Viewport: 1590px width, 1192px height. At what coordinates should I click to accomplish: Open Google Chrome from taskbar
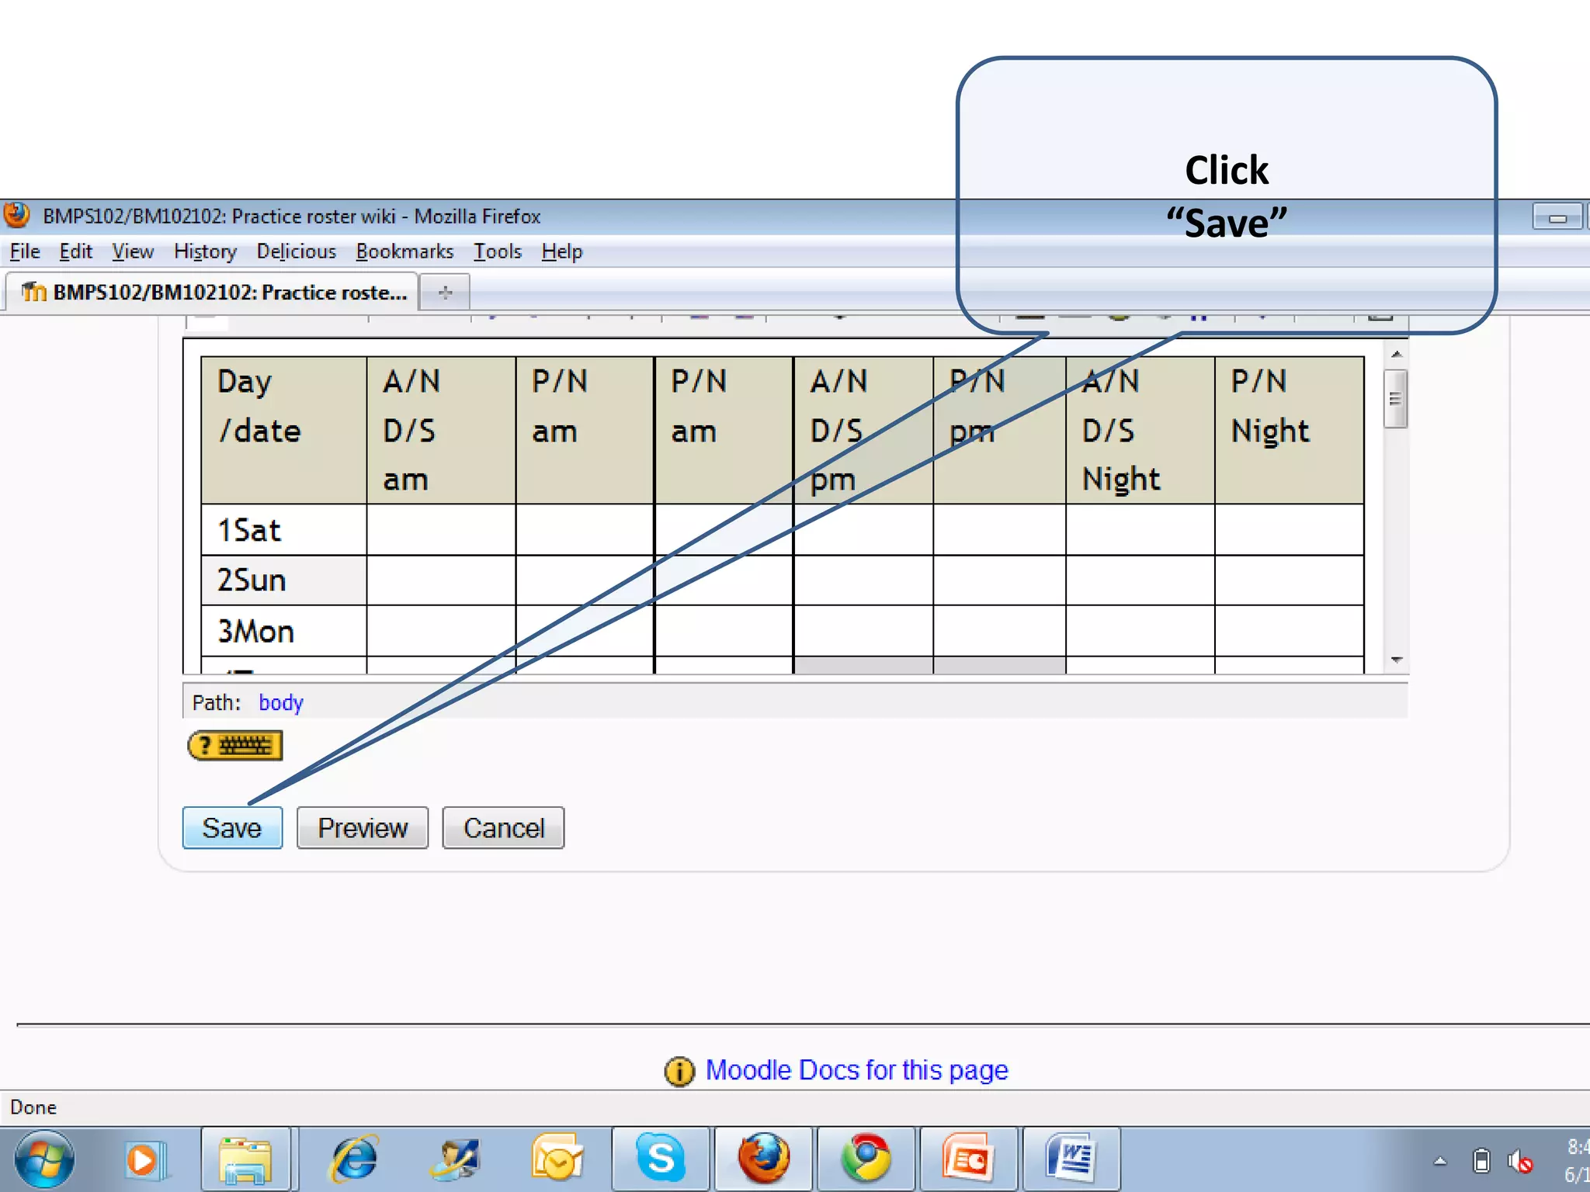pyautogui.click(x=866, y=1159)
